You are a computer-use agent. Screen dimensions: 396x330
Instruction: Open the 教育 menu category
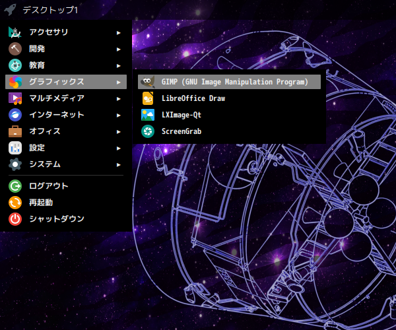66,65
